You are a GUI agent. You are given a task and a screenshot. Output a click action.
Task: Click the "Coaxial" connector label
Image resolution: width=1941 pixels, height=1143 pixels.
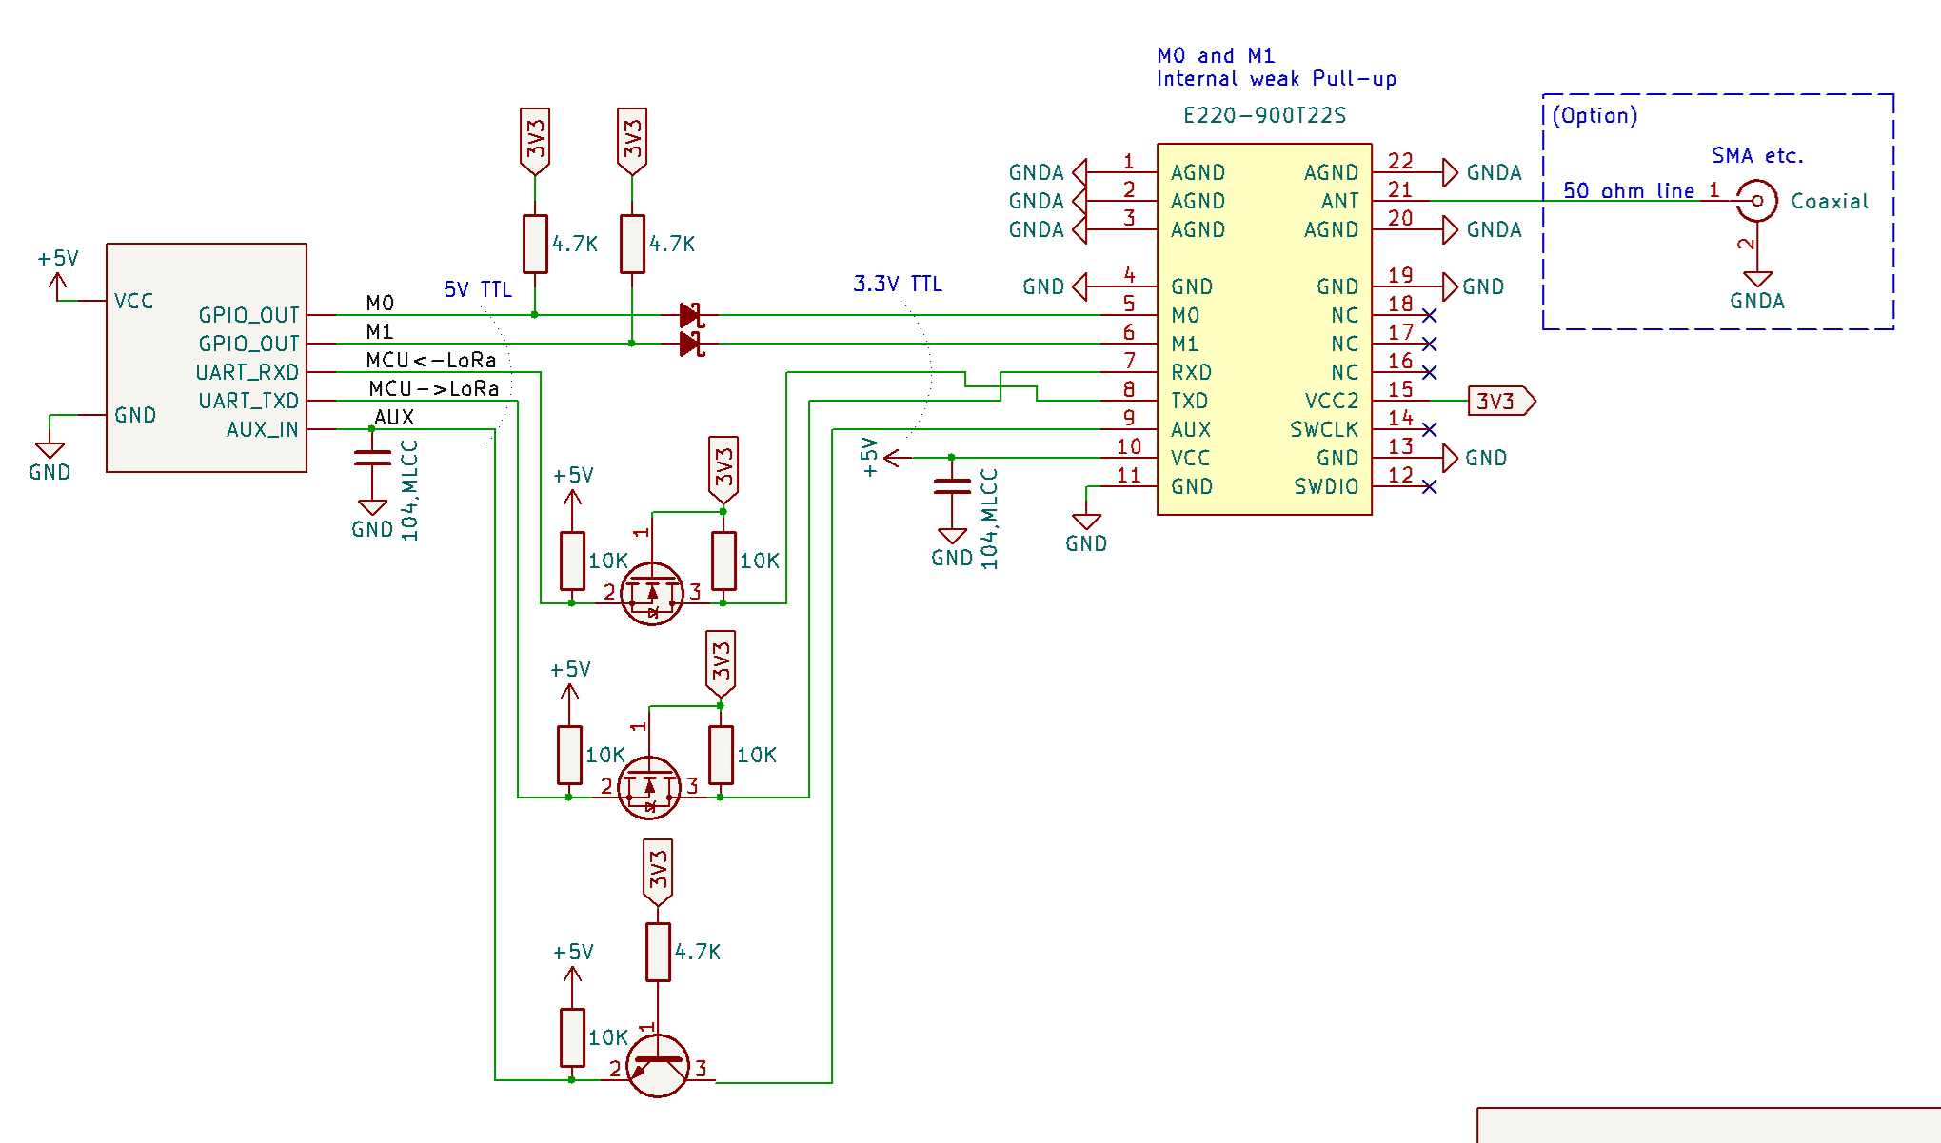pyautogui.click(x=1830, y=201)
